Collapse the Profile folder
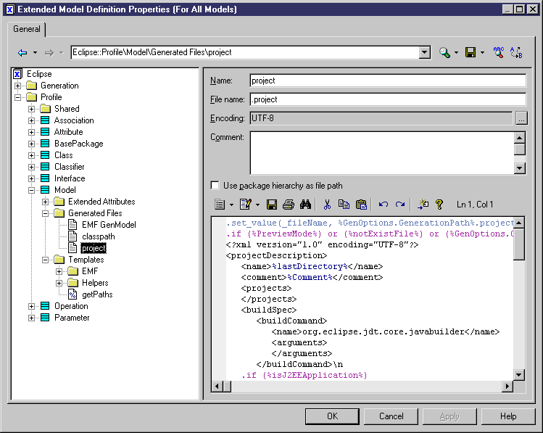 point(17,97)
